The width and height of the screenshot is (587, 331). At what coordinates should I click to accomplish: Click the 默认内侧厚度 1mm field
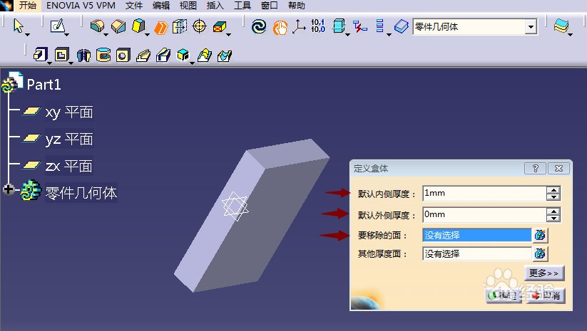point(484,194)
